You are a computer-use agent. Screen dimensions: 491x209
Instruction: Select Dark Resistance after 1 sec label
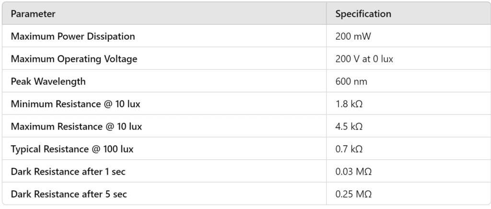click(69, 172)
